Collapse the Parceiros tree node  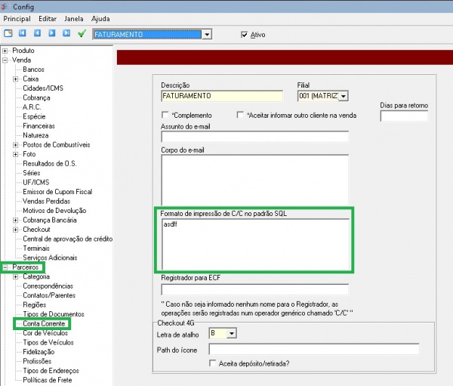[6, 267]
